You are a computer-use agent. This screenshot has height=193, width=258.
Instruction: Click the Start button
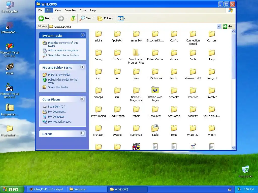point(12,189)
